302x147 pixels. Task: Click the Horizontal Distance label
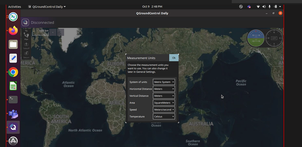point(141,89)
